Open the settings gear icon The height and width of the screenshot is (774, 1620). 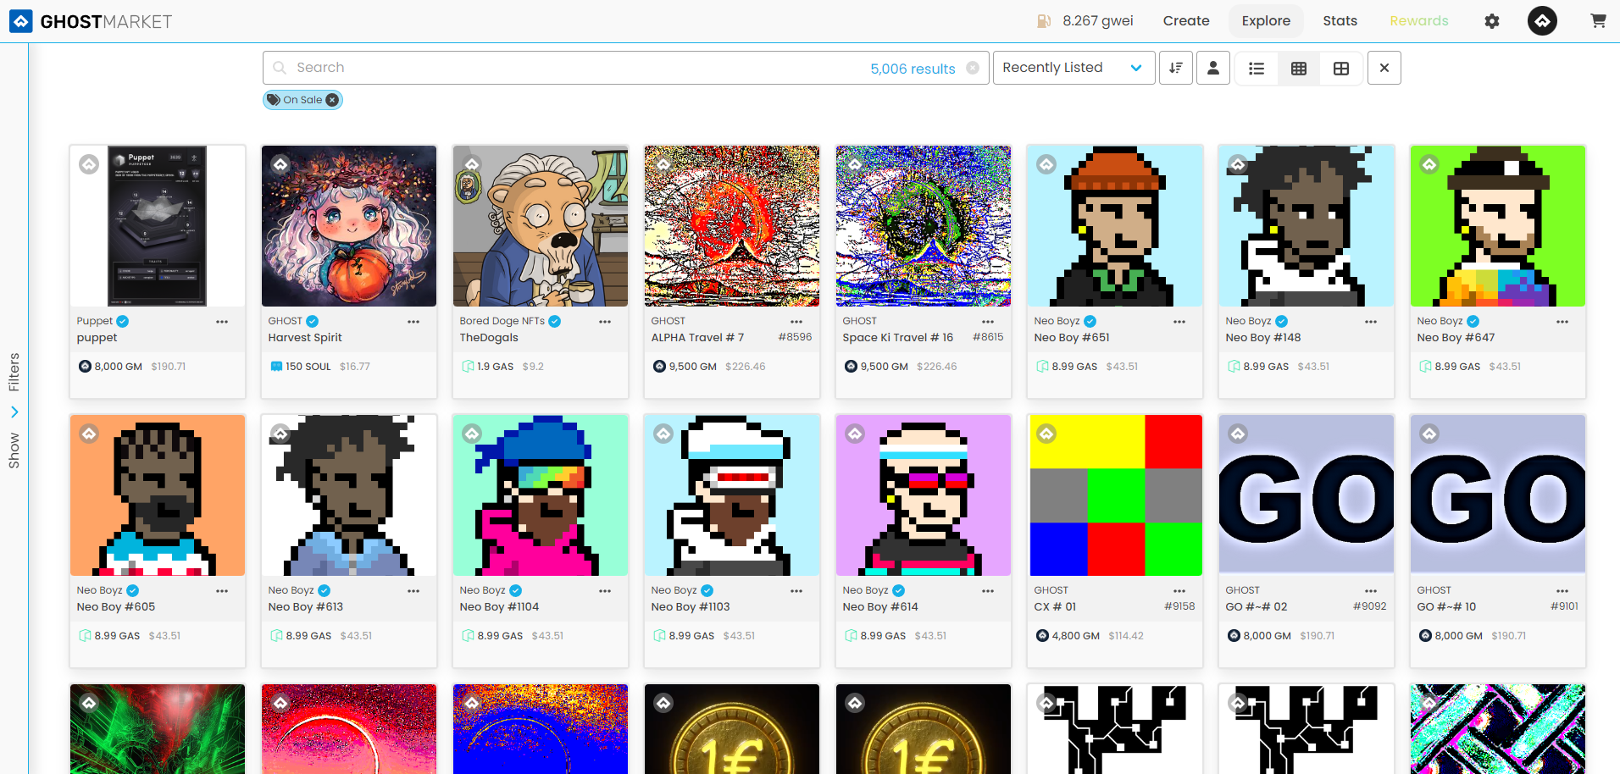click(1492, 21)
